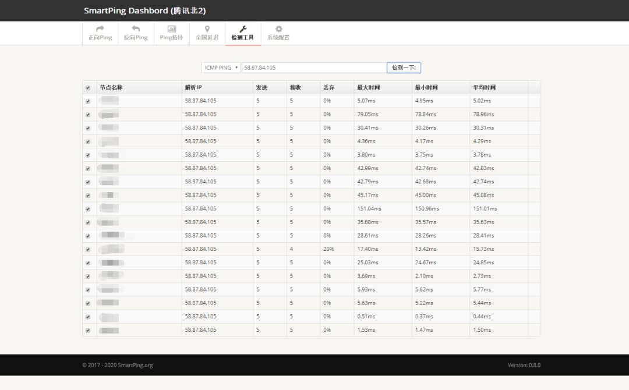Screen dimensions: 629x390
Task: Select the 检测工具 wrench icon
Action: (243, 29)
